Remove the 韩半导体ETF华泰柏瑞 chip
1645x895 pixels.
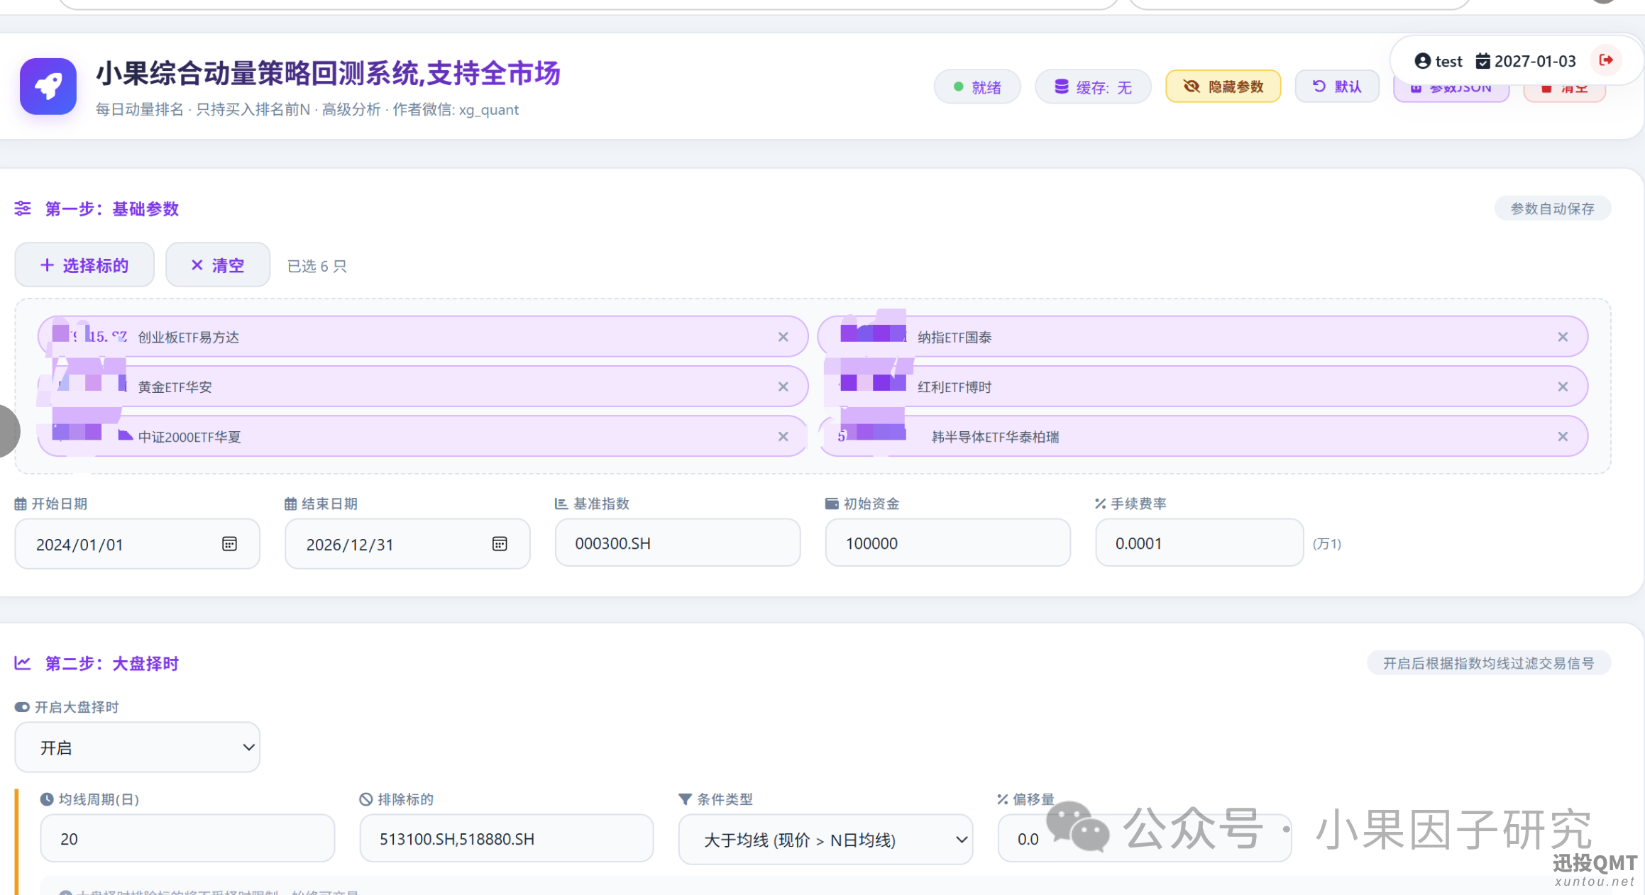tap(1563, 437)
